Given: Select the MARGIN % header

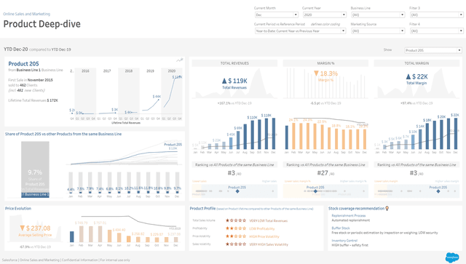Looking at the screenshot, I should 325,63.
